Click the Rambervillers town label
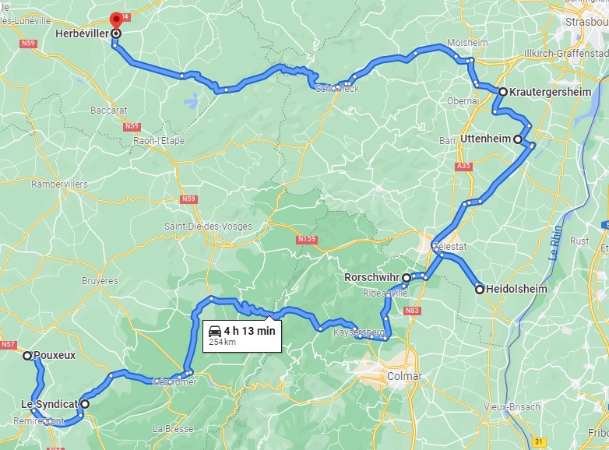 click(x=59, y=184)
